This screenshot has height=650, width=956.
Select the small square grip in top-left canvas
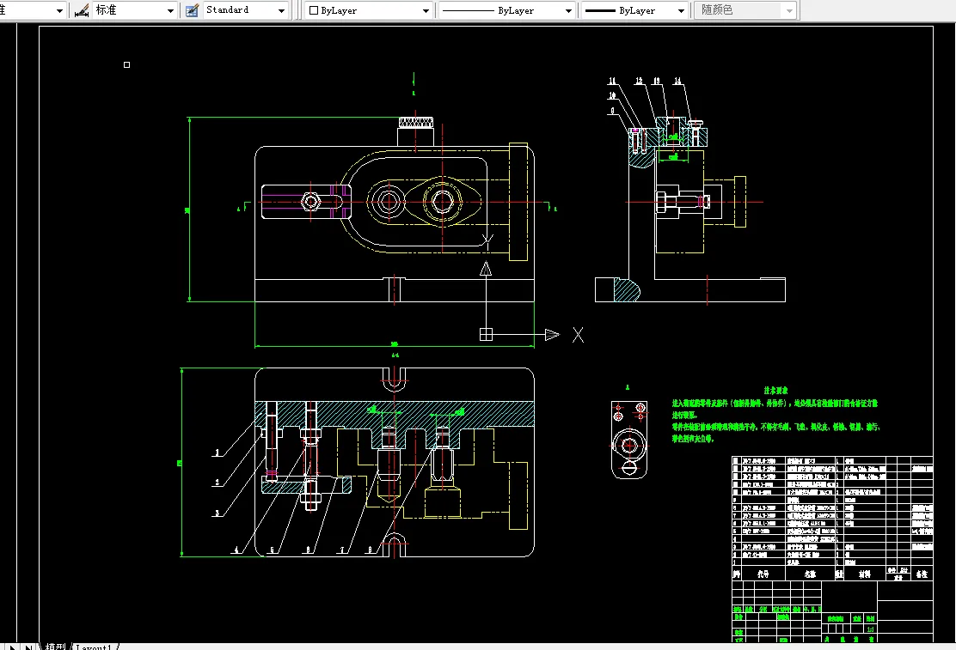(x=127, y=64)
